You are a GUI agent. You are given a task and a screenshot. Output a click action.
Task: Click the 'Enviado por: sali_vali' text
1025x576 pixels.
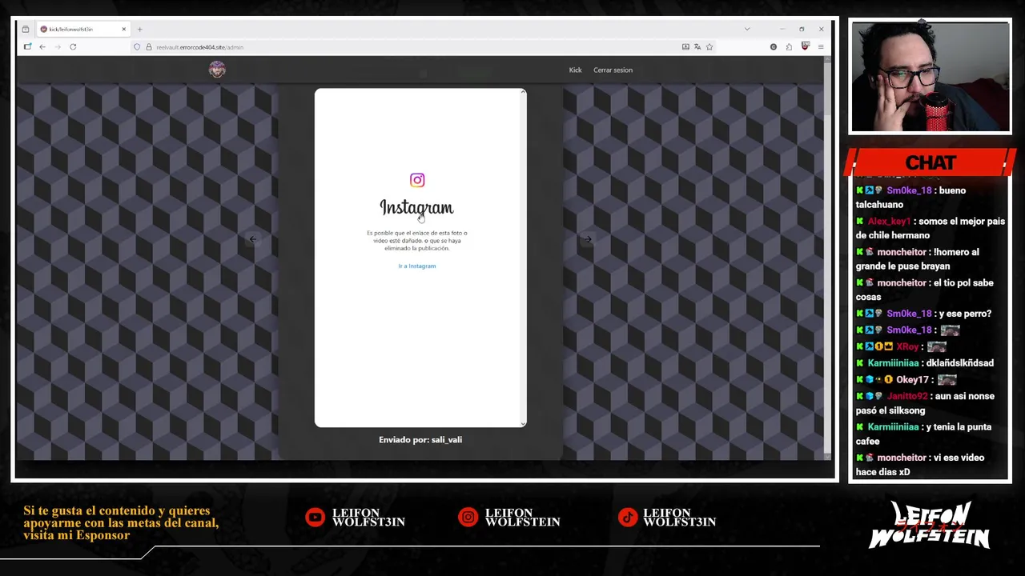pyautogui.click(x=420, y=440)
